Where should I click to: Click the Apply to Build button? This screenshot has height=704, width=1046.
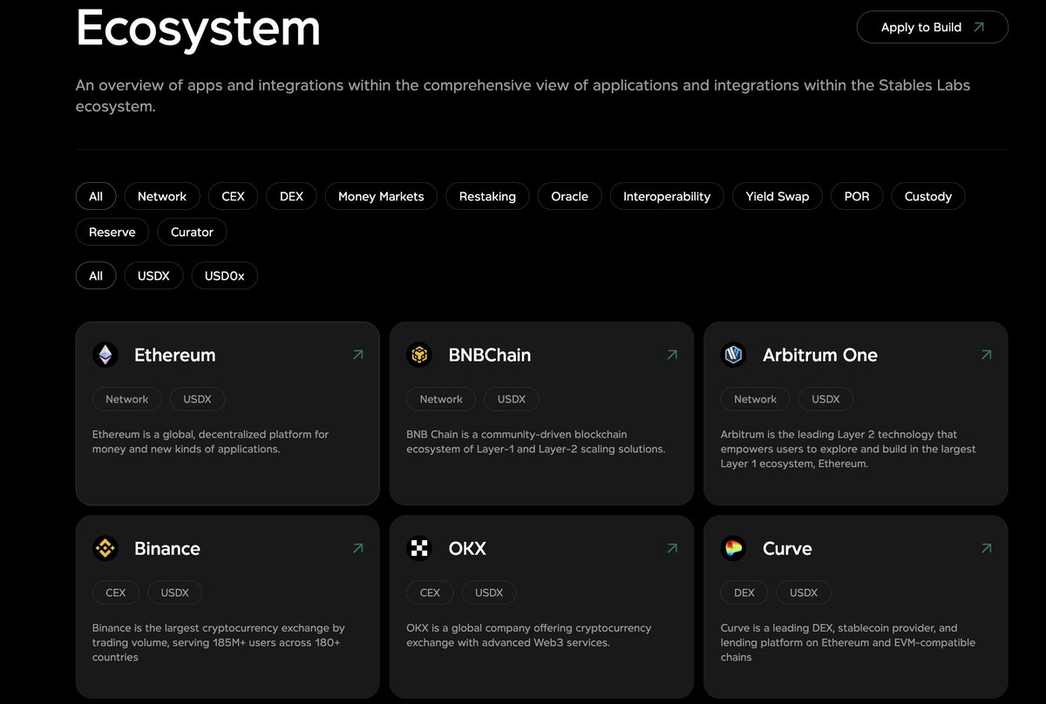(x=933, y=27)
